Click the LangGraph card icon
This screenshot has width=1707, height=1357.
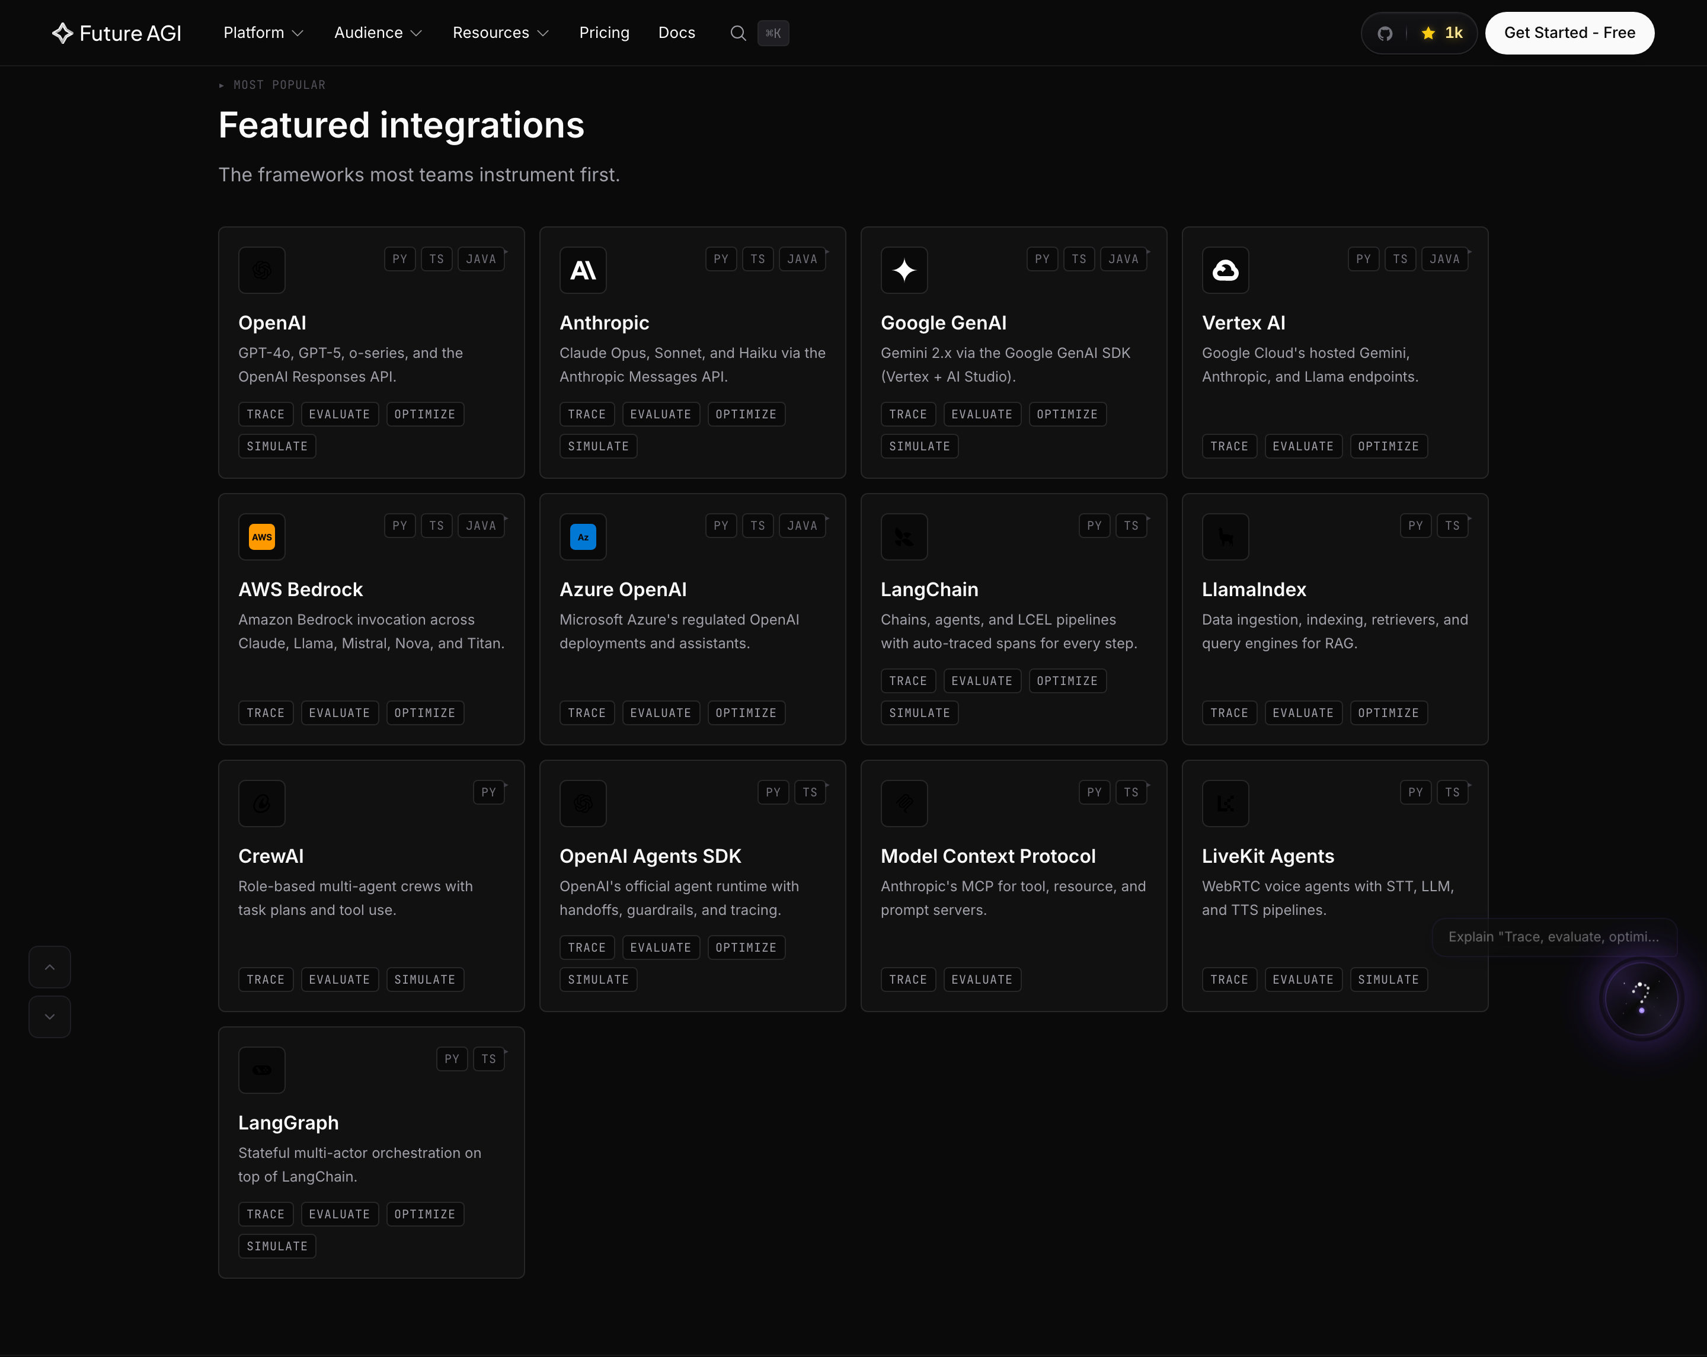click(x=262, y=1070)
